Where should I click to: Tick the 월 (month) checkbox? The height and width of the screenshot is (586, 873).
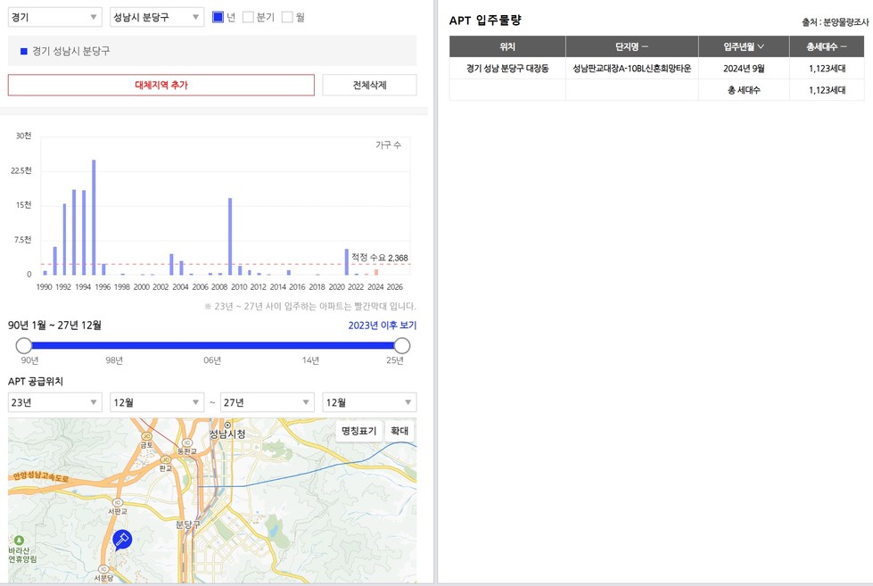point(287,17)
